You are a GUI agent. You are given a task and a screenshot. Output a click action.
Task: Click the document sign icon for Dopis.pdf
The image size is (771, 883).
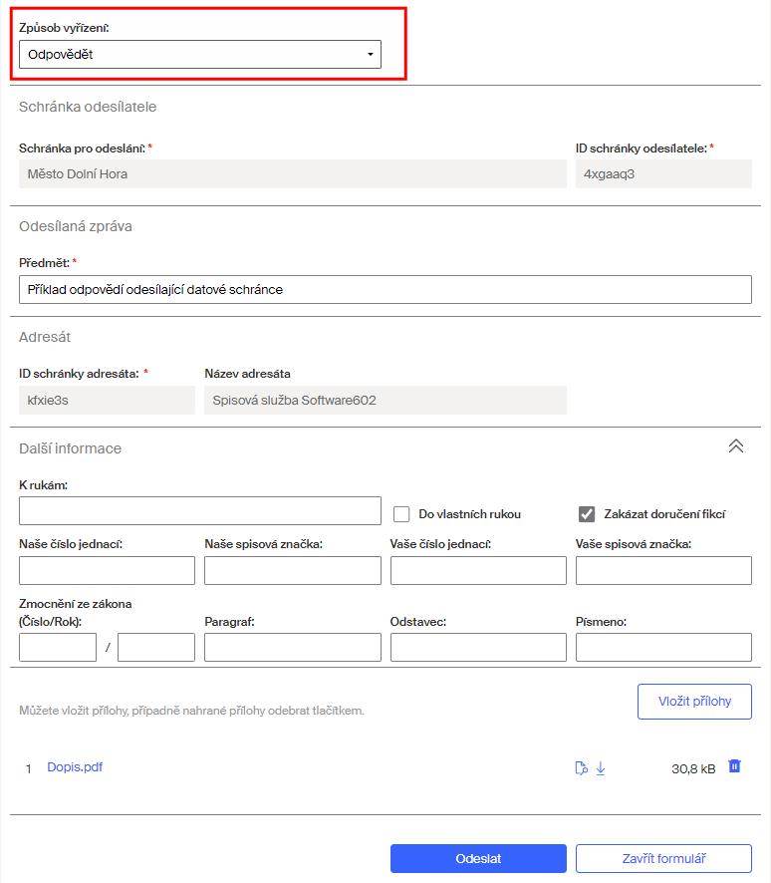pyautogui.click(x=582, y=768)
